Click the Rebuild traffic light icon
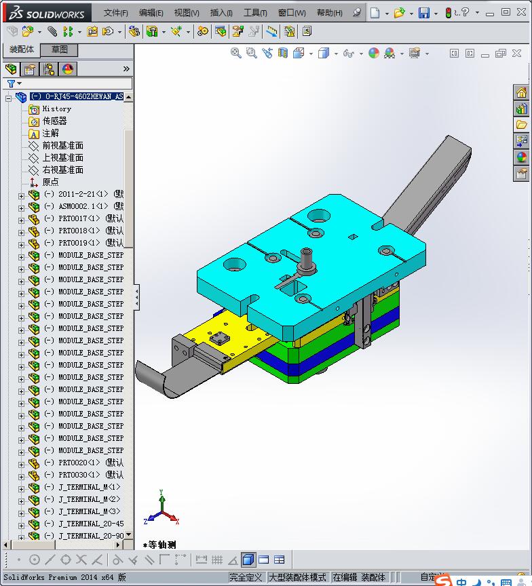This screenshot has height=586, width=532. (x=449, y=13)
